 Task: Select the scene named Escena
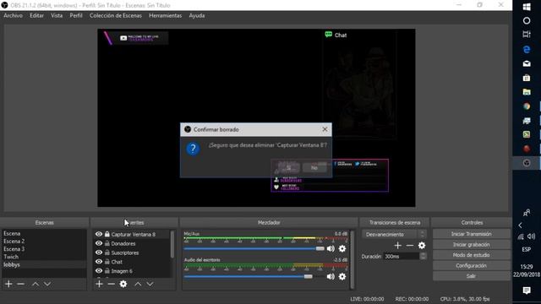[x=44, y=233]
